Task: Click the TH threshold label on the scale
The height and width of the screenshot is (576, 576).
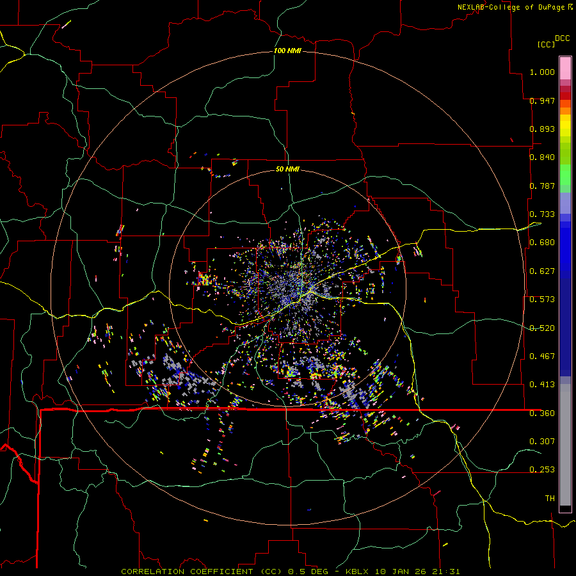Action: pyautogui.click(x=550, y=499)
